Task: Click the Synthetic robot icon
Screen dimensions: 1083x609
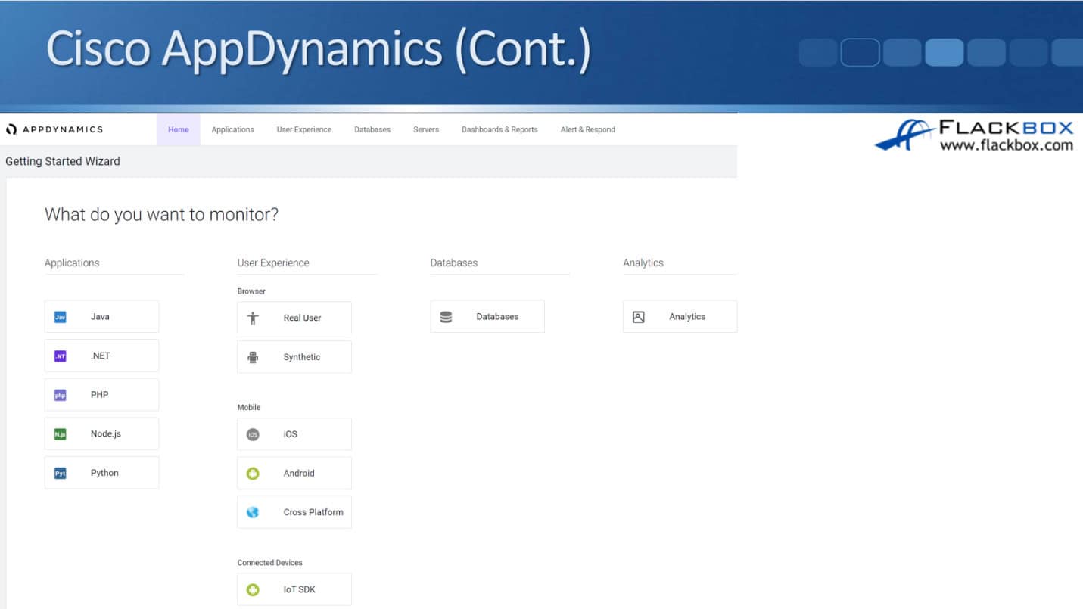Action: click(x=254, y=357)
